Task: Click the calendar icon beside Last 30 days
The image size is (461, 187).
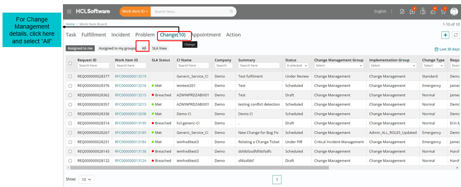Action: pos(437,49)
